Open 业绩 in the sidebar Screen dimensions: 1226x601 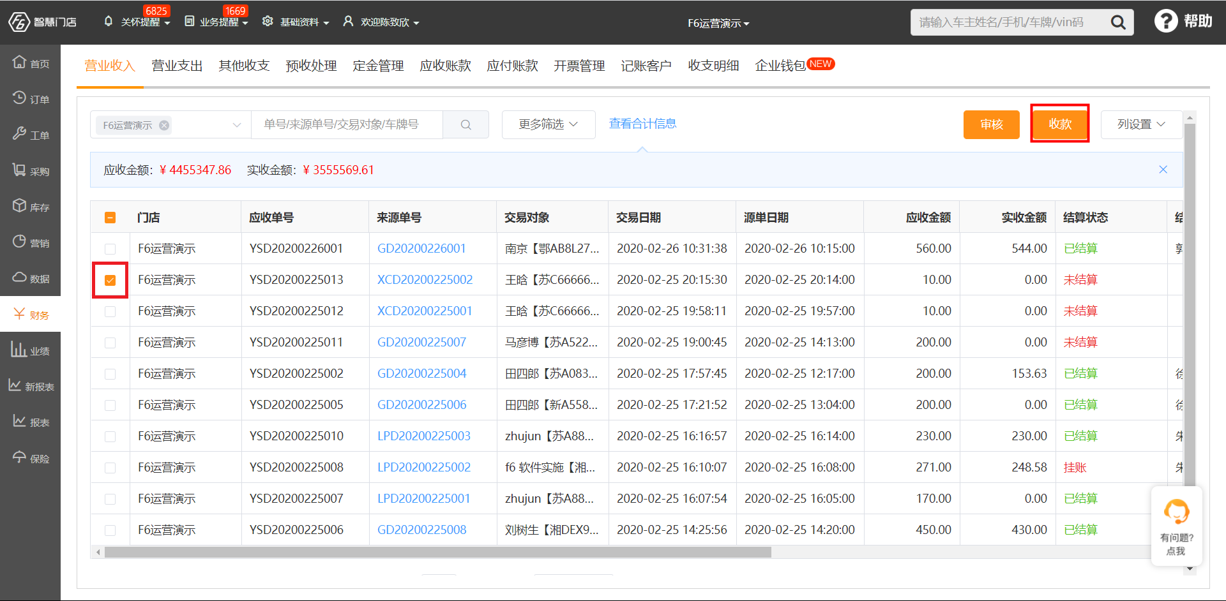coord(31,350)
